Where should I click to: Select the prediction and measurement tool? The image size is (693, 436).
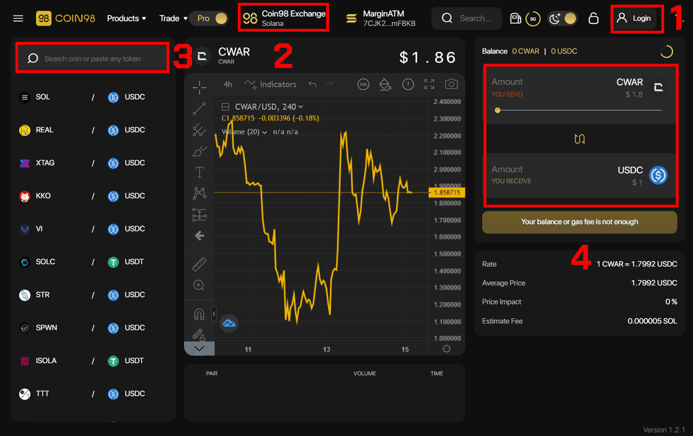(199, 215)
